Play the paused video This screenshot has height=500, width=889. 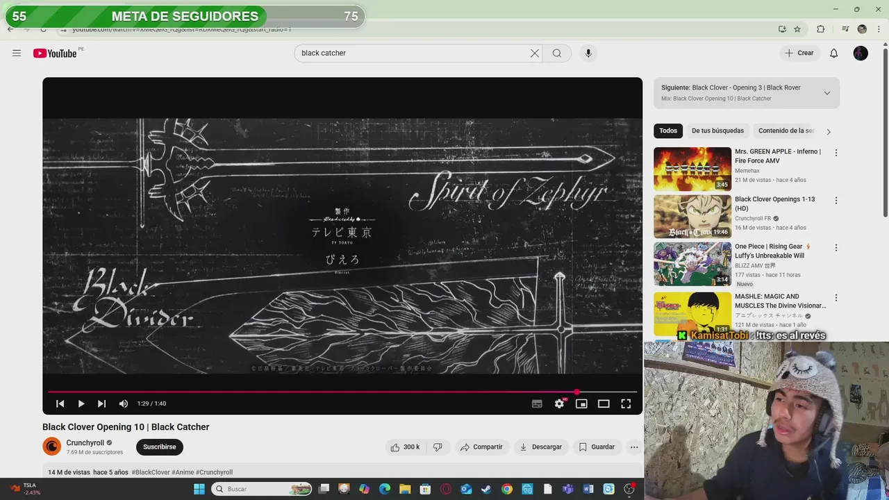81,403
